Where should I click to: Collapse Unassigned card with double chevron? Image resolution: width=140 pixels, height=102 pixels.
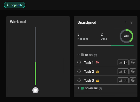(132, 22)
